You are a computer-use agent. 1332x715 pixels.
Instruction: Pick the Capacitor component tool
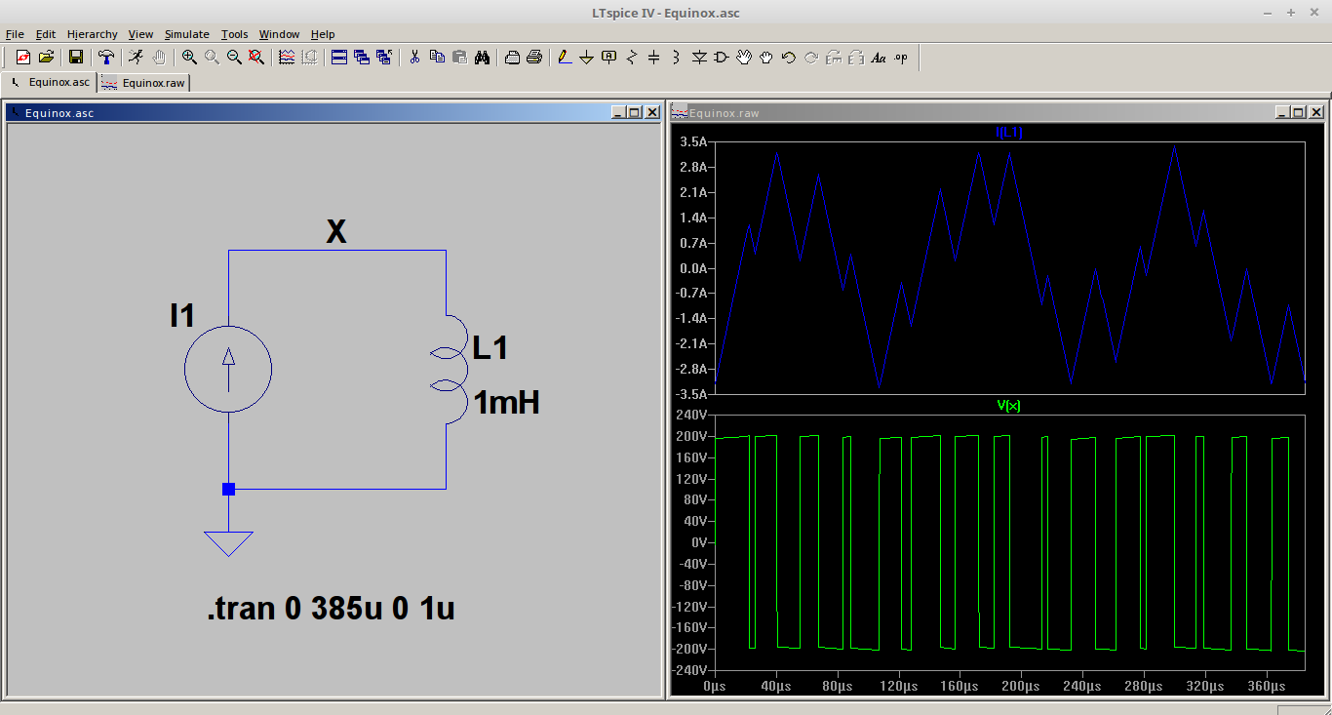click(x=653, y=58)
